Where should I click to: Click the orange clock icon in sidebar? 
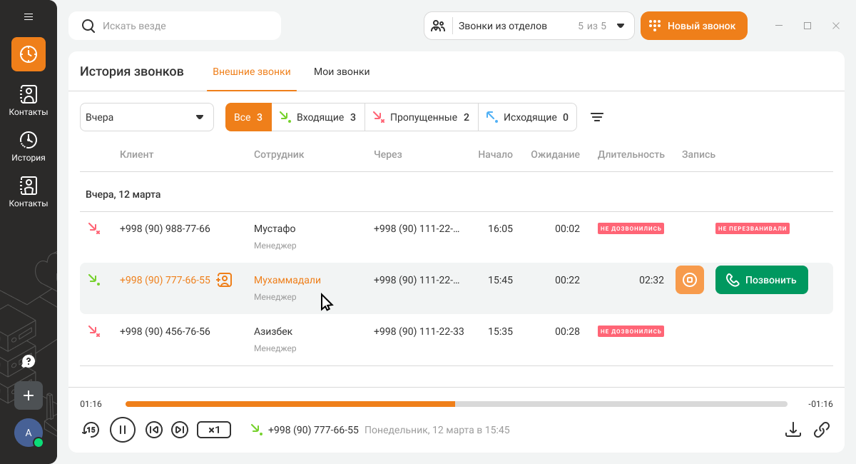(29, 54)
